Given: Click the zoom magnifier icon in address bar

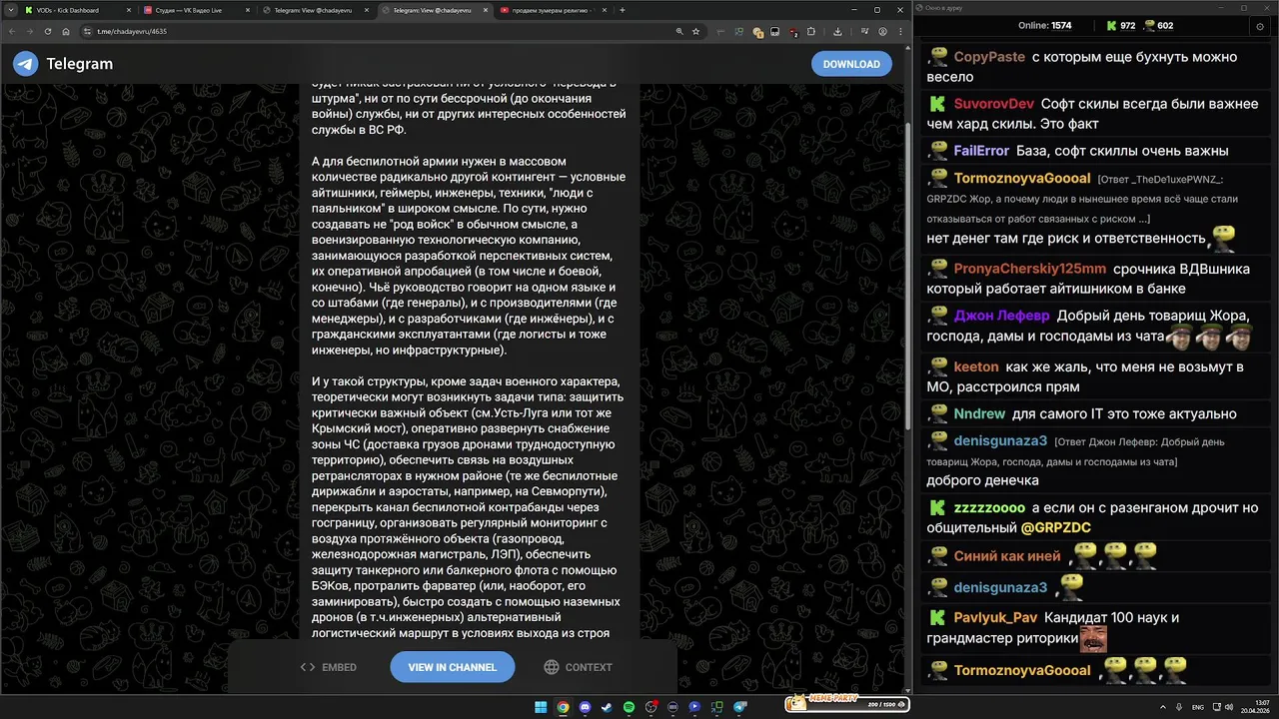Looking at the screenshot, I should click(x=678, y=31).
